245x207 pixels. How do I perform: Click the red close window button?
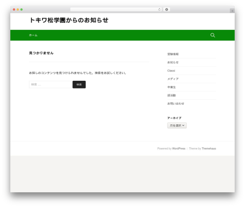coord(14,10)
